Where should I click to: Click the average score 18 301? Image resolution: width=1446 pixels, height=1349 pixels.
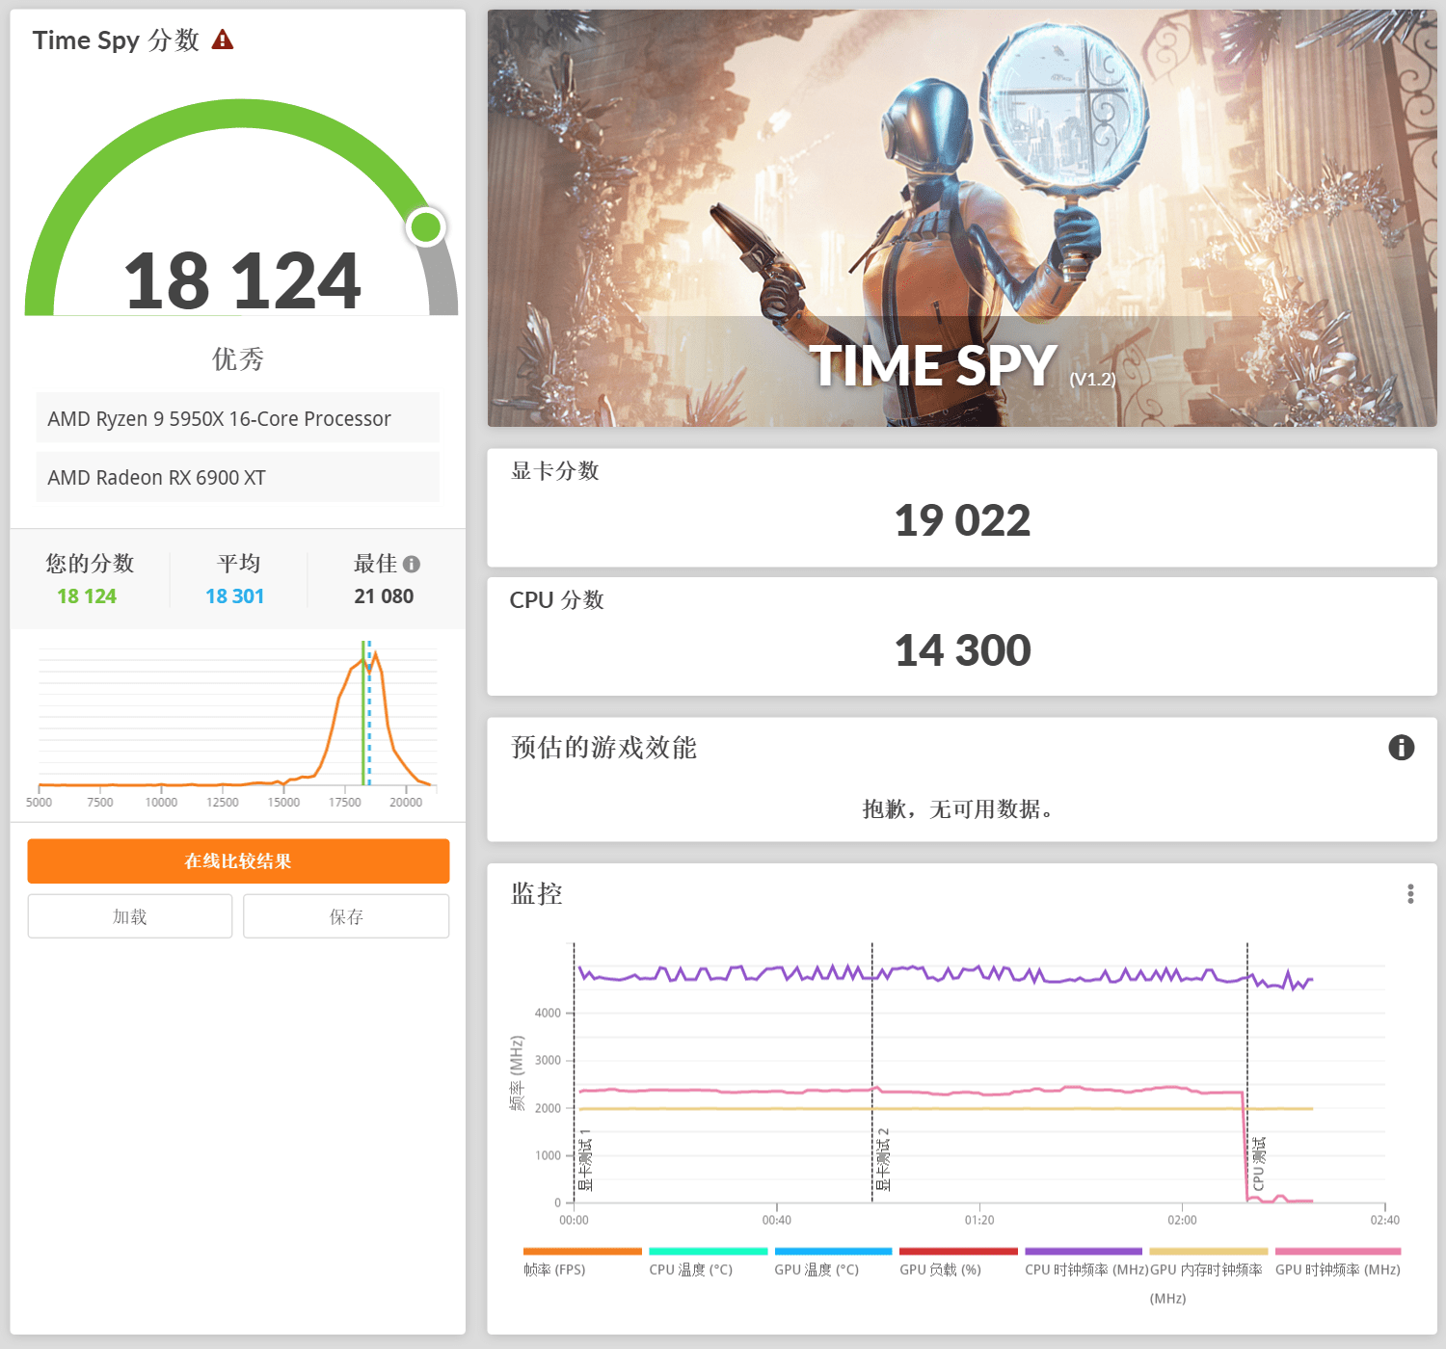(x=235, y=596)
